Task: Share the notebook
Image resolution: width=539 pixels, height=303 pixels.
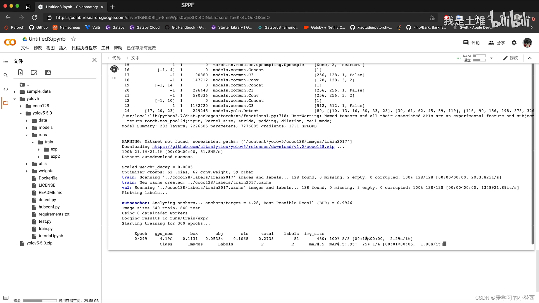Action: click(497, 43)
